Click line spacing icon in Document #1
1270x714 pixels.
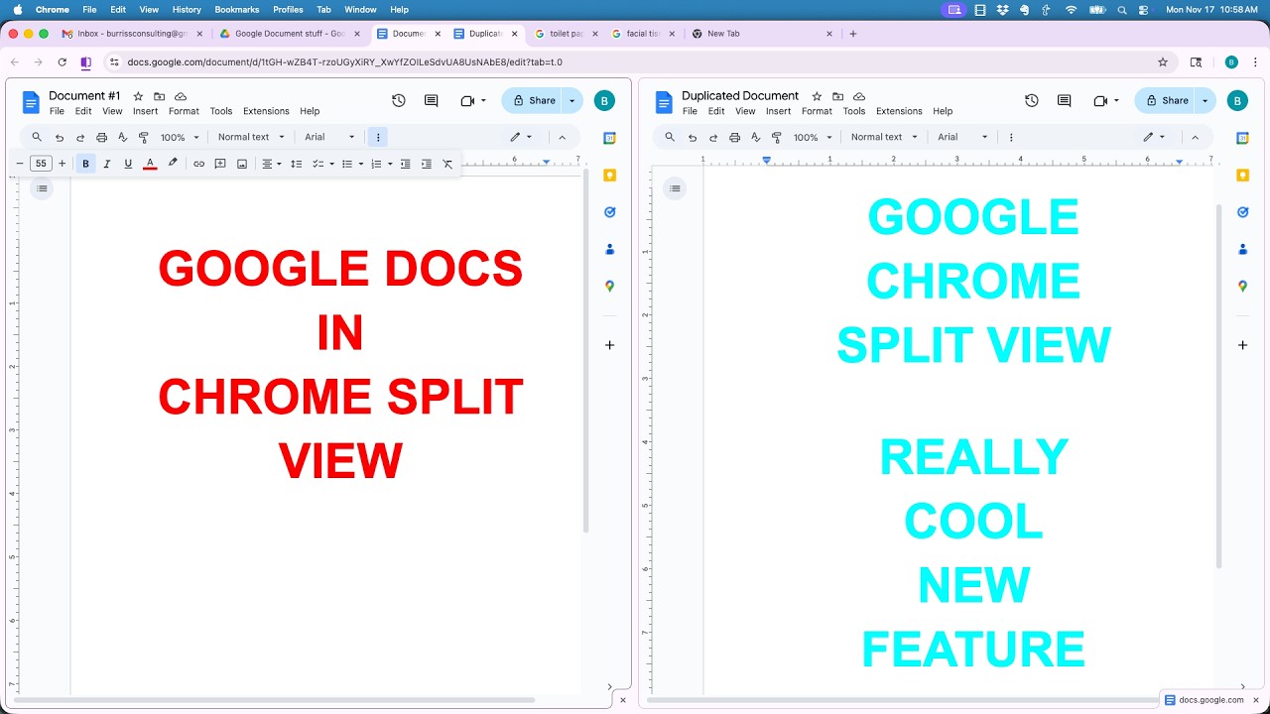tap(296, 164)
